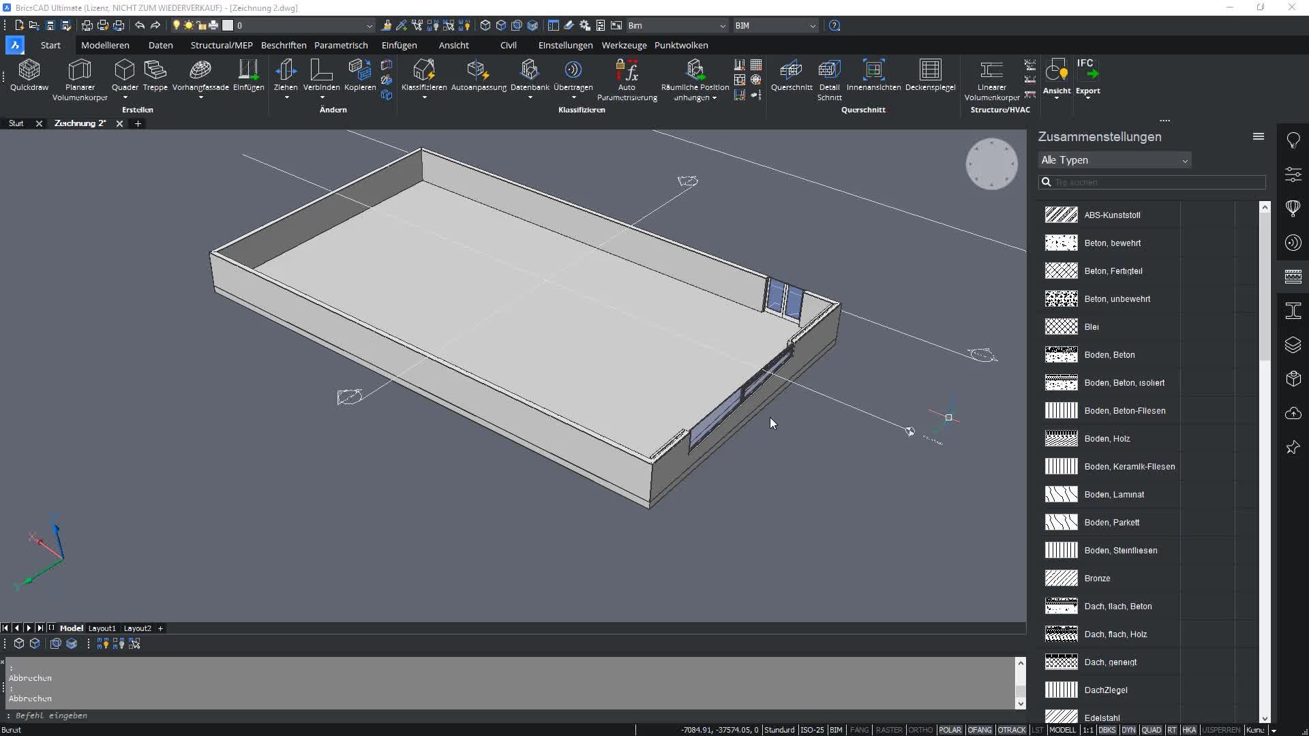Switch to the Civil ribbon tab
Viewport: 1309px width, 736px height.
pyautogui.click(x=509, y=45)
